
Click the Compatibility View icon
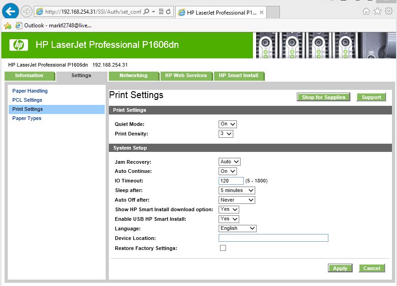pos(161,11)
